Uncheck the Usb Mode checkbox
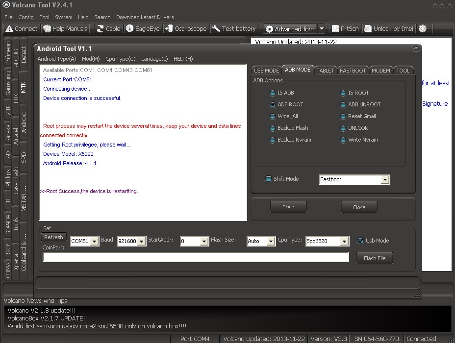Screen dimensions: 455x343 (361, 241)
